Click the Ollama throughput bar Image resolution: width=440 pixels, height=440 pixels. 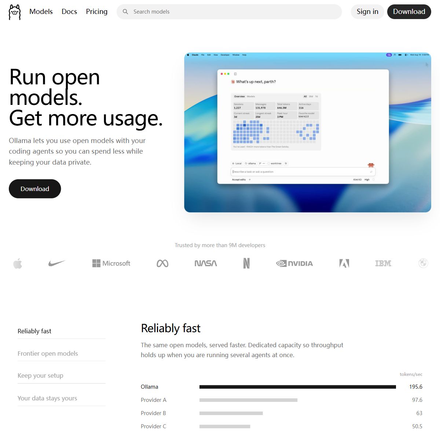pyautogui.click(x=298, y=387)
